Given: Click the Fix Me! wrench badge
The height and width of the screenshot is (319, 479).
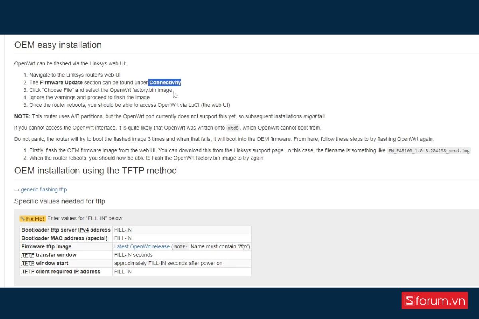Looking at the screenshot, I should coord(32,219).
